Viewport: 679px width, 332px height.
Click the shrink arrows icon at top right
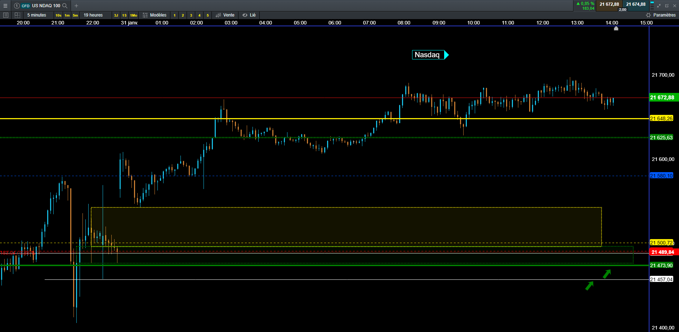coord(659,6)
